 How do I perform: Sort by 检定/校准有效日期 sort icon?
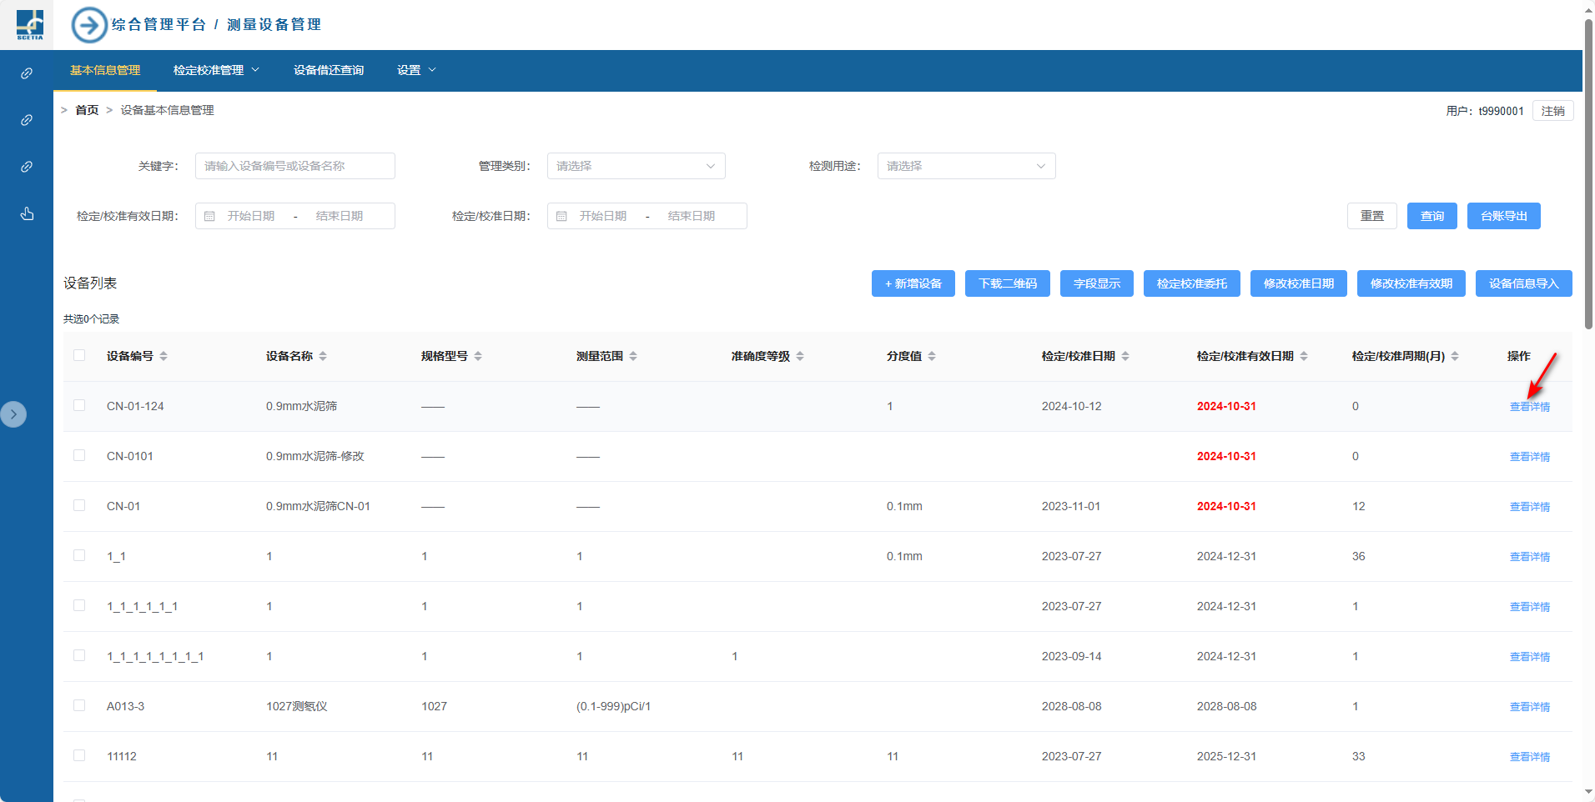click(x=1304, y=356)
